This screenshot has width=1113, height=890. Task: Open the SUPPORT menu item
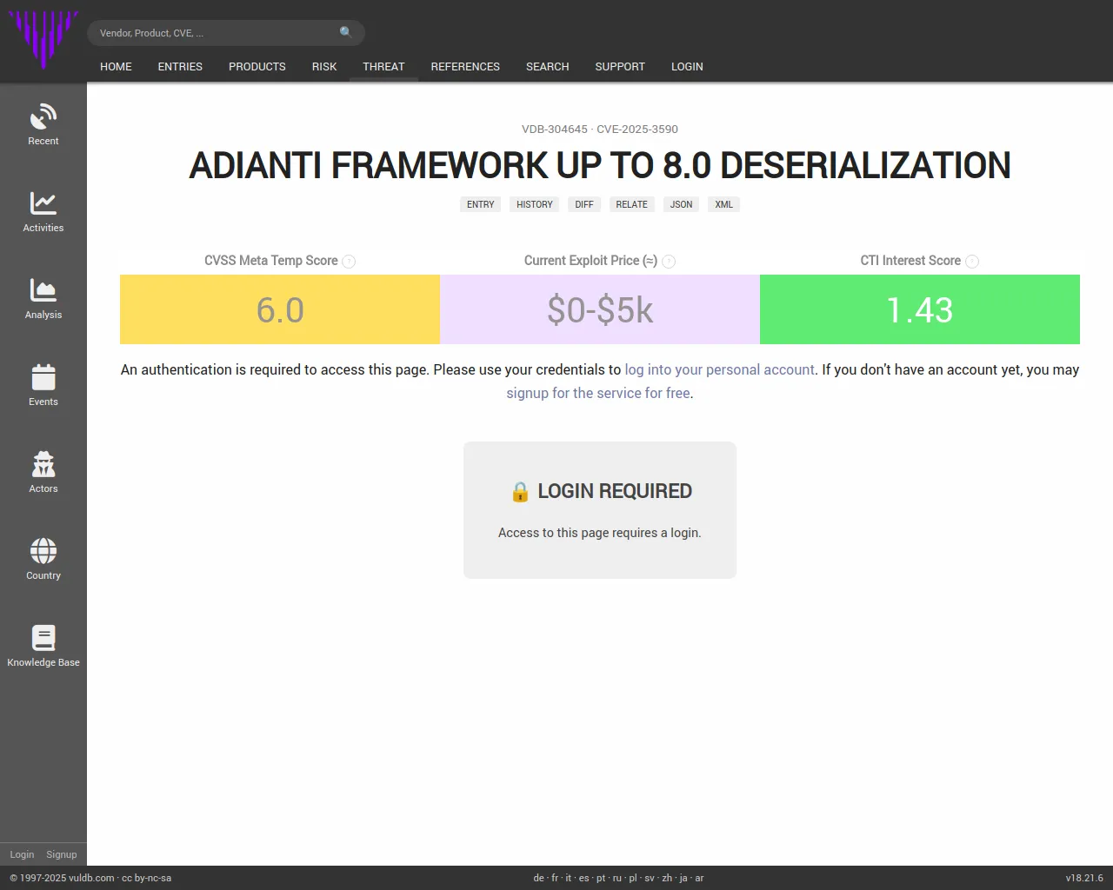[620, 67]
